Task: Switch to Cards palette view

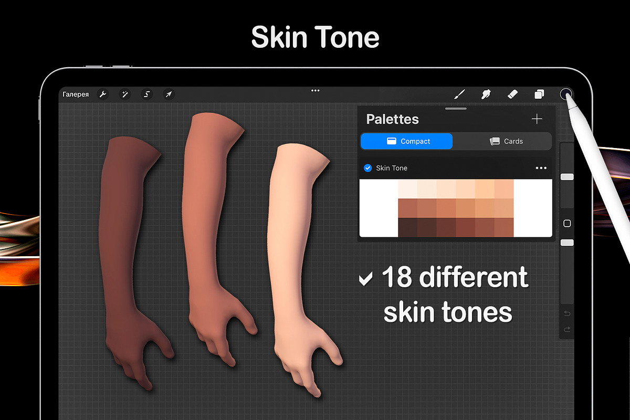Action: click(506, 141)
